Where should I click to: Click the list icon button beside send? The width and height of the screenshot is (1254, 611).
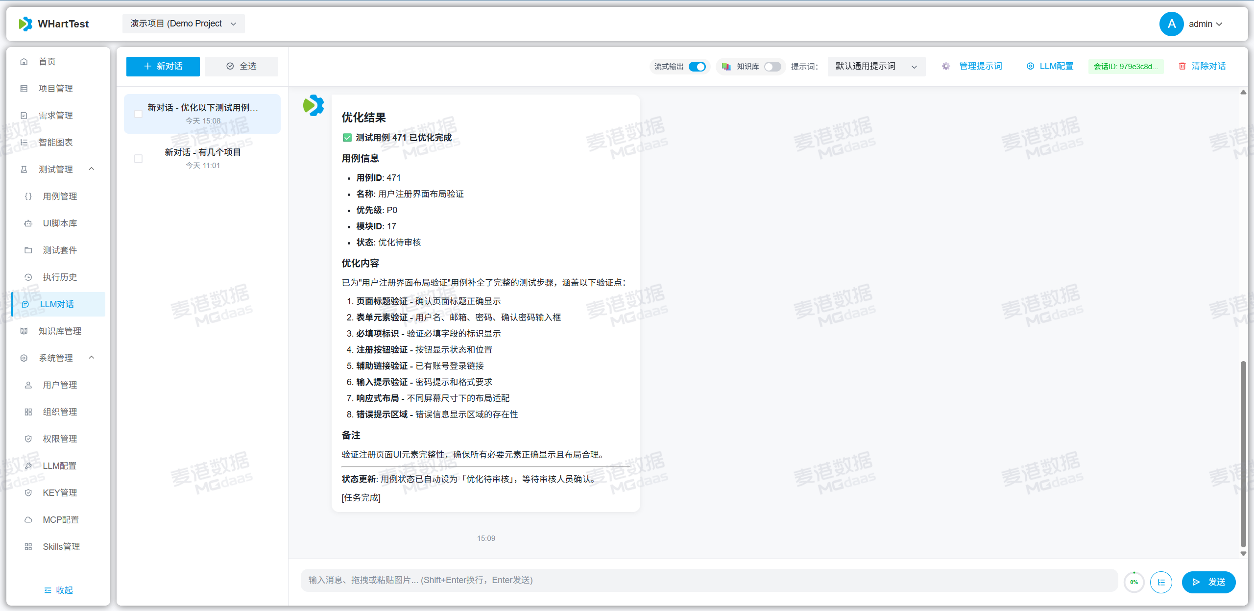[x=1161, y=582]
